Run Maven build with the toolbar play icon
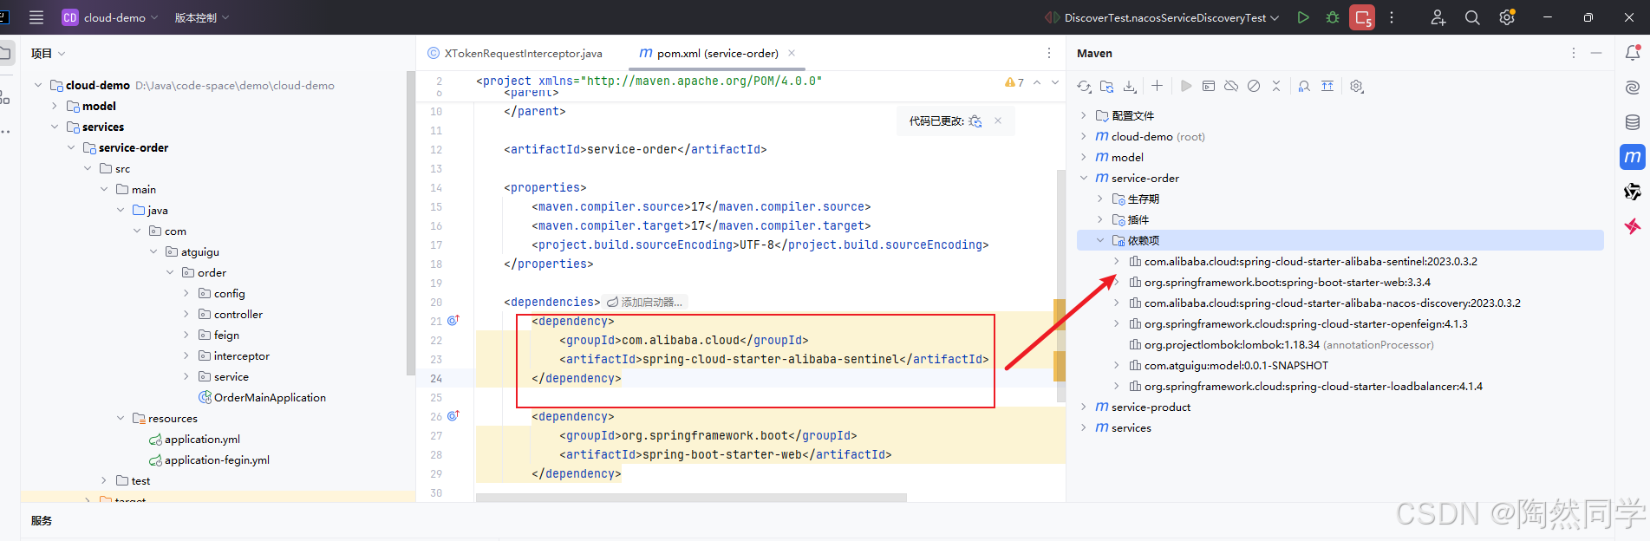 click(x=1186, y=86)
